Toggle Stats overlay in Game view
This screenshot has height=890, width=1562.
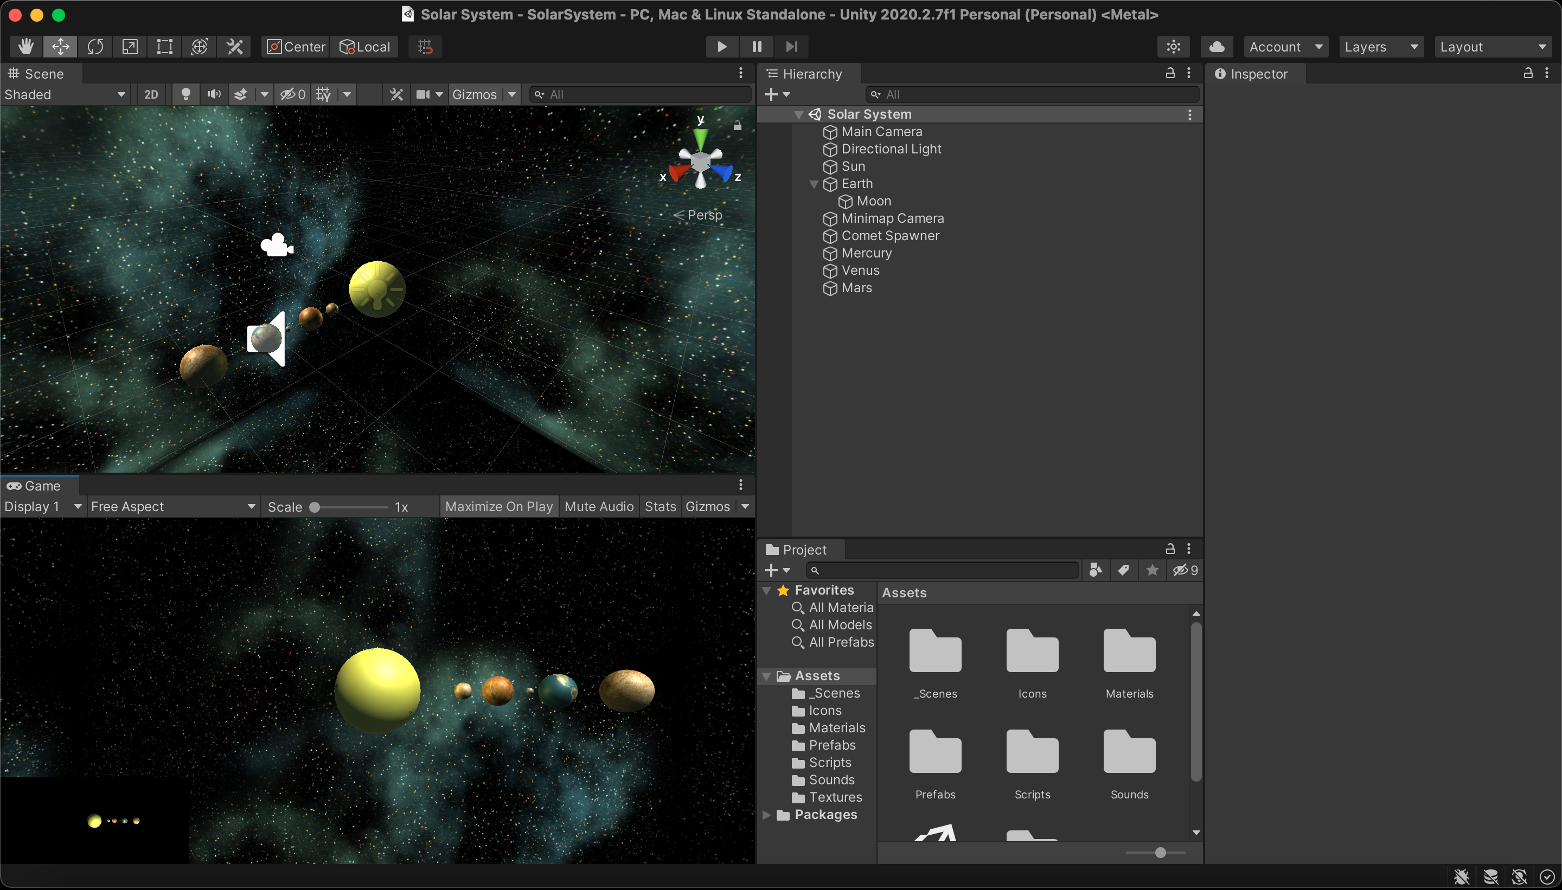click(x=661, y=507)
